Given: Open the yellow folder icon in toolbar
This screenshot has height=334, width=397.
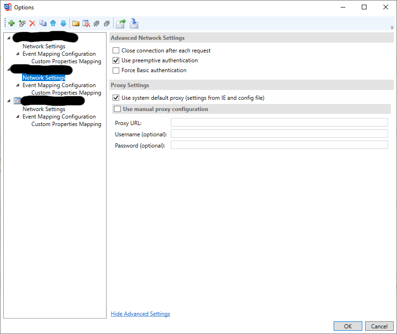Looking at the screenshot, I should click(x=76, y=23).
